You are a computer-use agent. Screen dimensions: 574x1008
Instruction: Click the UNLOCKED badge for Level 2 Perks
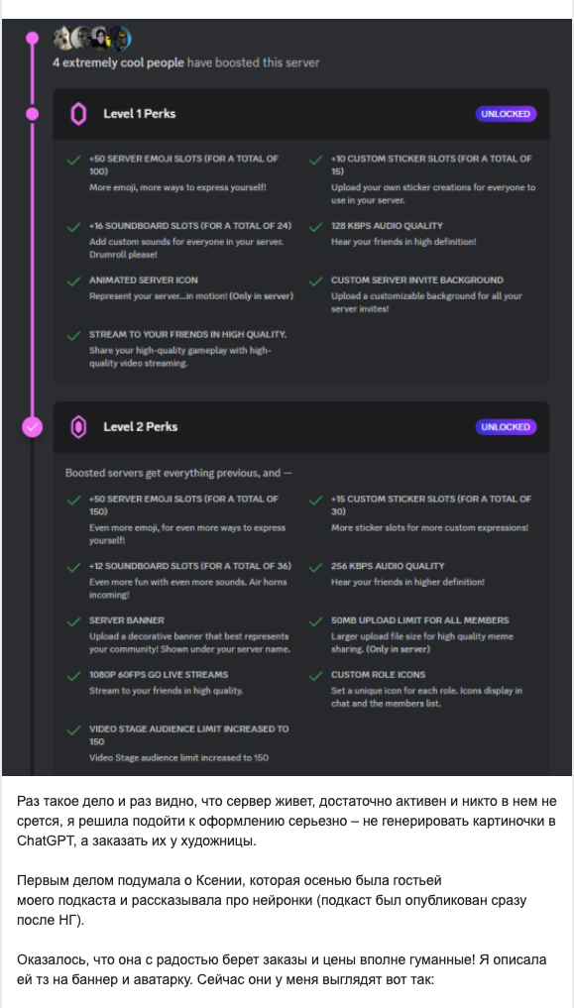pyautogui.click(x=506, y=427)
